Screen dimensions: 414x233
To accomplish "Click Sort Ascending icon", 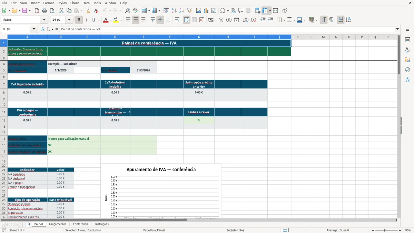I will tap(174, 11).
